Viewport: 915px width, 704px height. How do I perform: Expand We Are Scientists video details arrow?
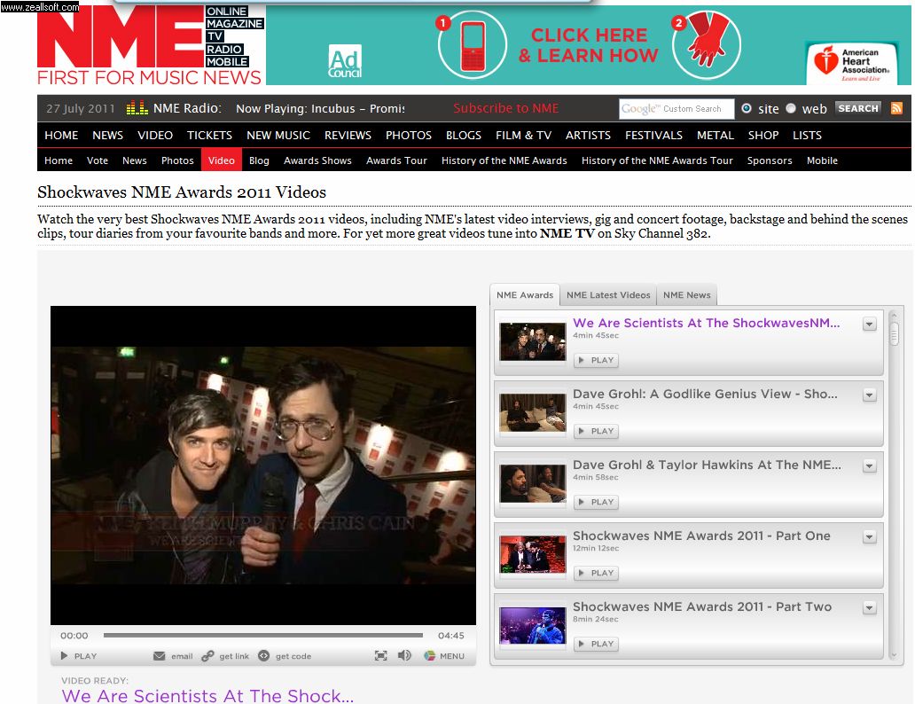click(870, 325)
